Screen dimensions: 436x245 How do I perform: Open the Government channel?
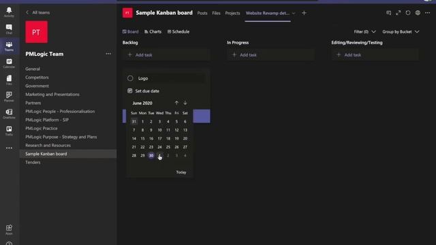point(37,86)
